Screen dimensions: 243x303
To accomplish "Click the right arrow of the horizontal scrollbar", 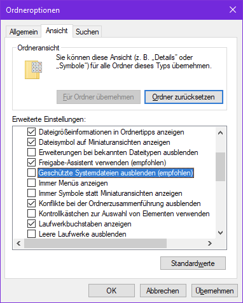I will (210, 243).
